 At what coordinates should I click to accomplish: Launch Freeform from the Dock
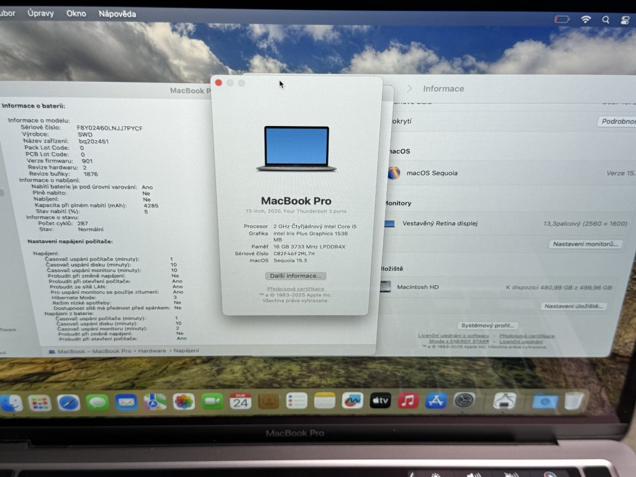tap(352, 401)
